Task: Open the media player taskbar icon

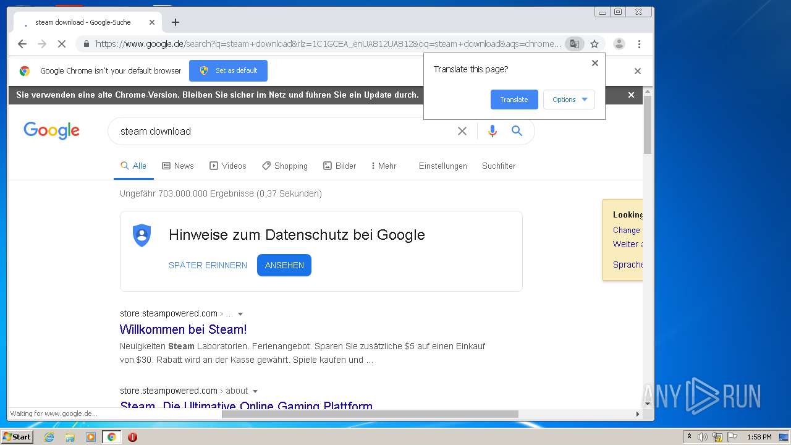Action: [x=91, y=437]
